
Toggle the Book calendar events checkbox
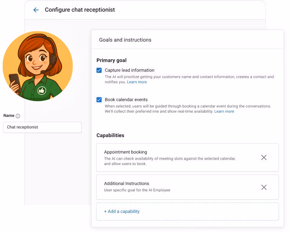tap(99, 100)
